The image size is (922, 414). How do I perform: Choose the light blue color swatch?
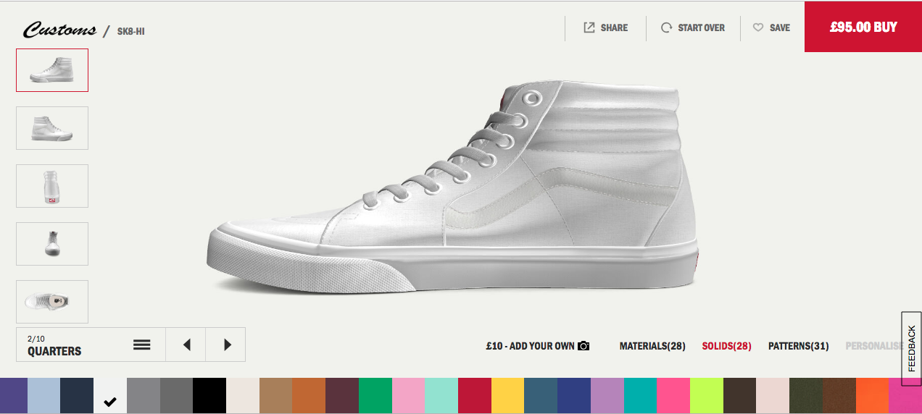[x=44, y=396]
